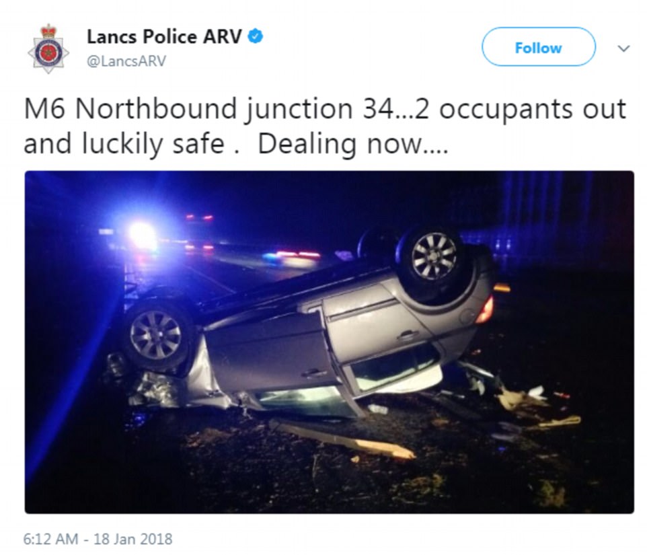
Task: Click the blue verified badge
Action: (x=256, y=36)
